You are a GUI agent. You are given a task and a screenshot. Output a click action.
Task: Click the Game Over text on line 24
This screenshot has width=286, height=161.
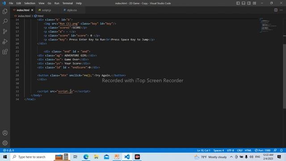(x=71, y=59)
